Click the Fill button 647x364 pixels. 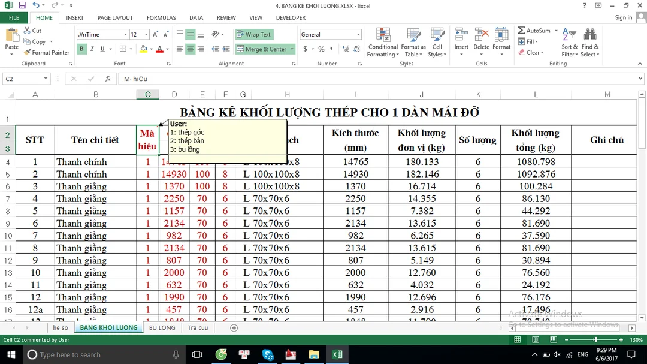[528, 41]
